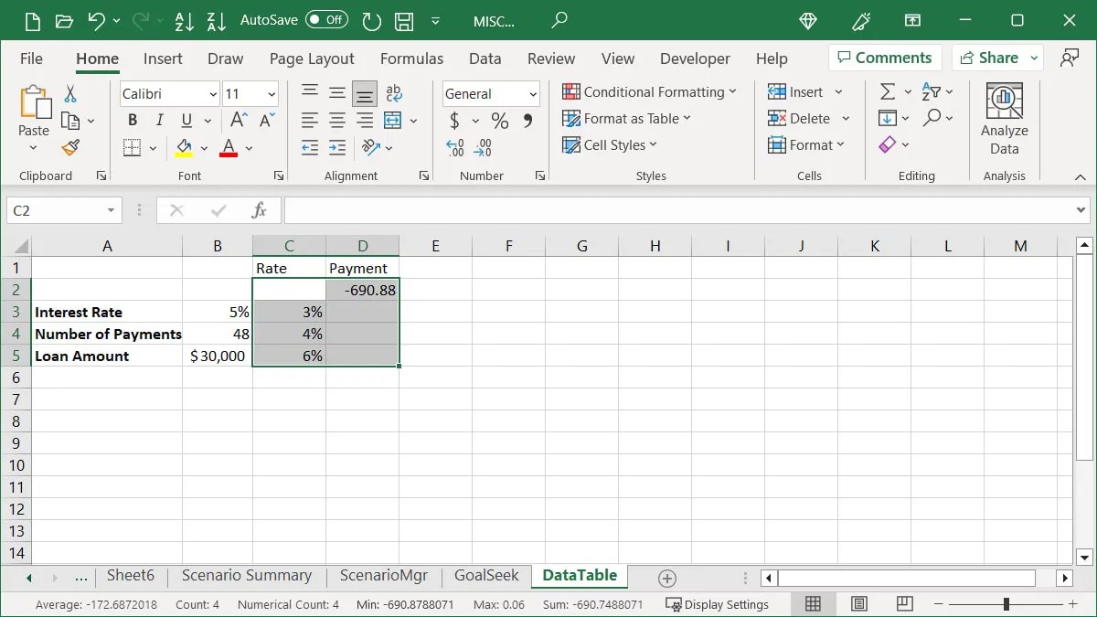Expand the Fill Color dropdown arrow
This screenshot has width=1097, height=617.
point(203,147)
